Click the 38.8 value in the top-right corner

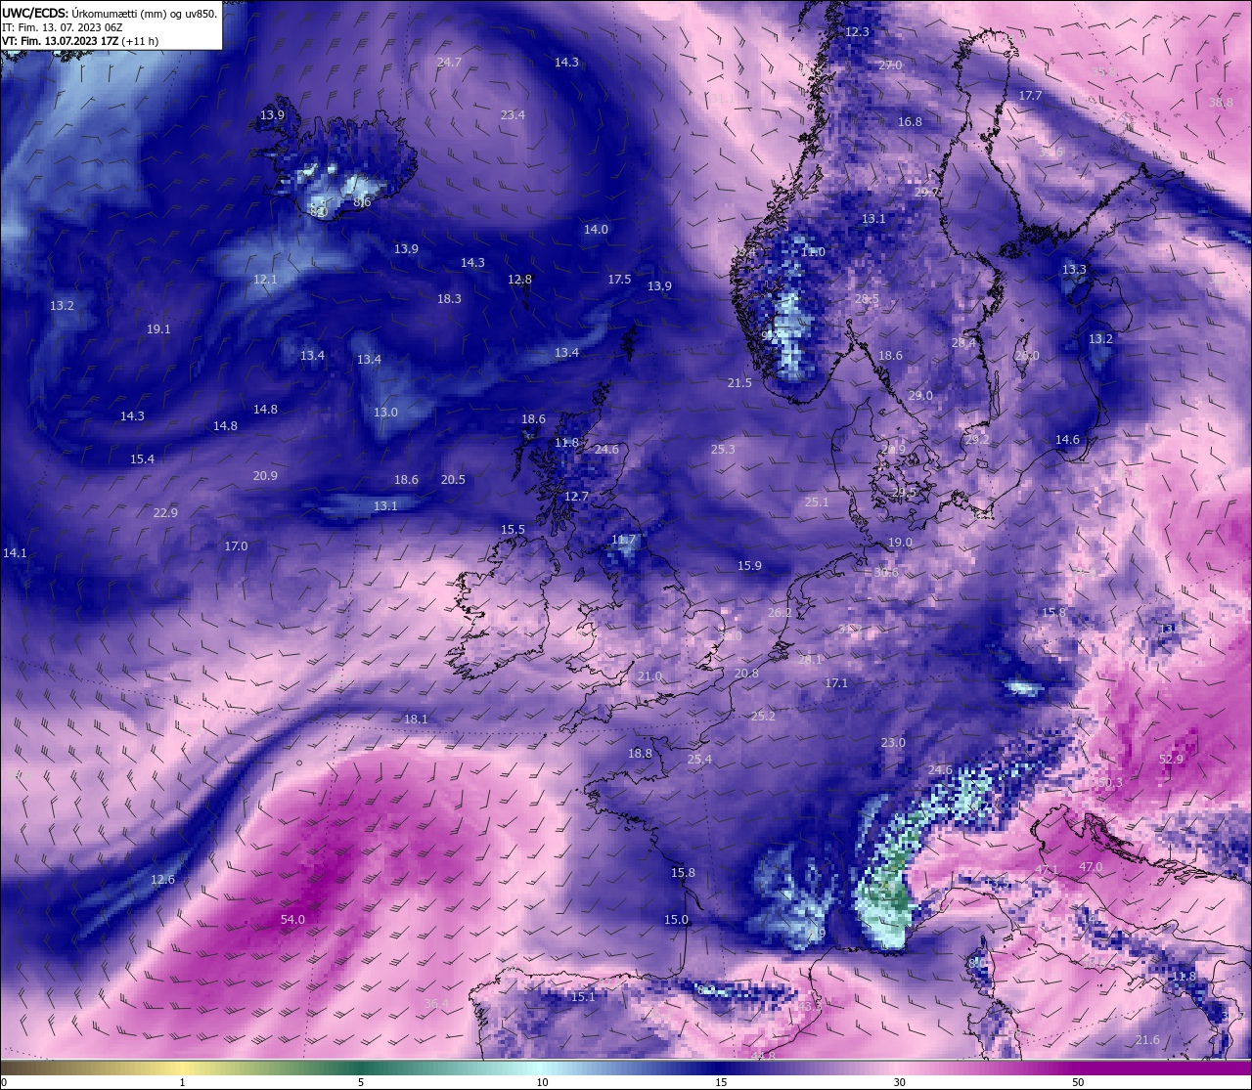pos(1221,103)
